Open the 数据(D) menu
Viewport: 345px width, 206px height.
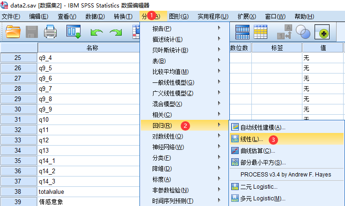[x=95, y=16]
